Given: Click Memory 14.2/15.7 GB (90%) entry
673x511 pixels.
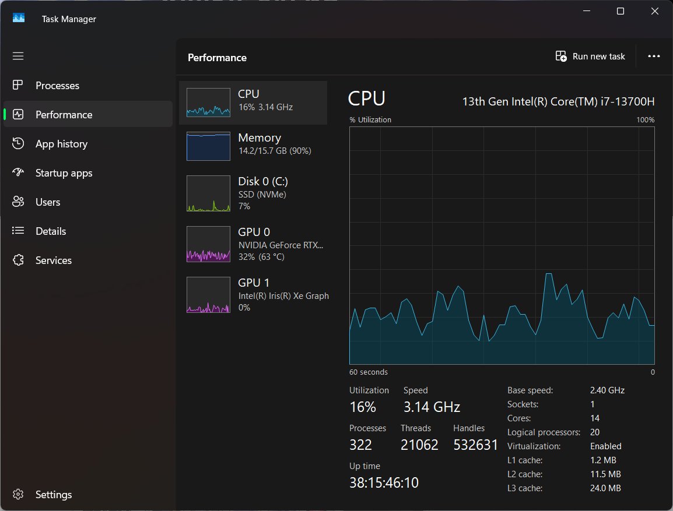Looking at the screenshot, I should point(253,146).
